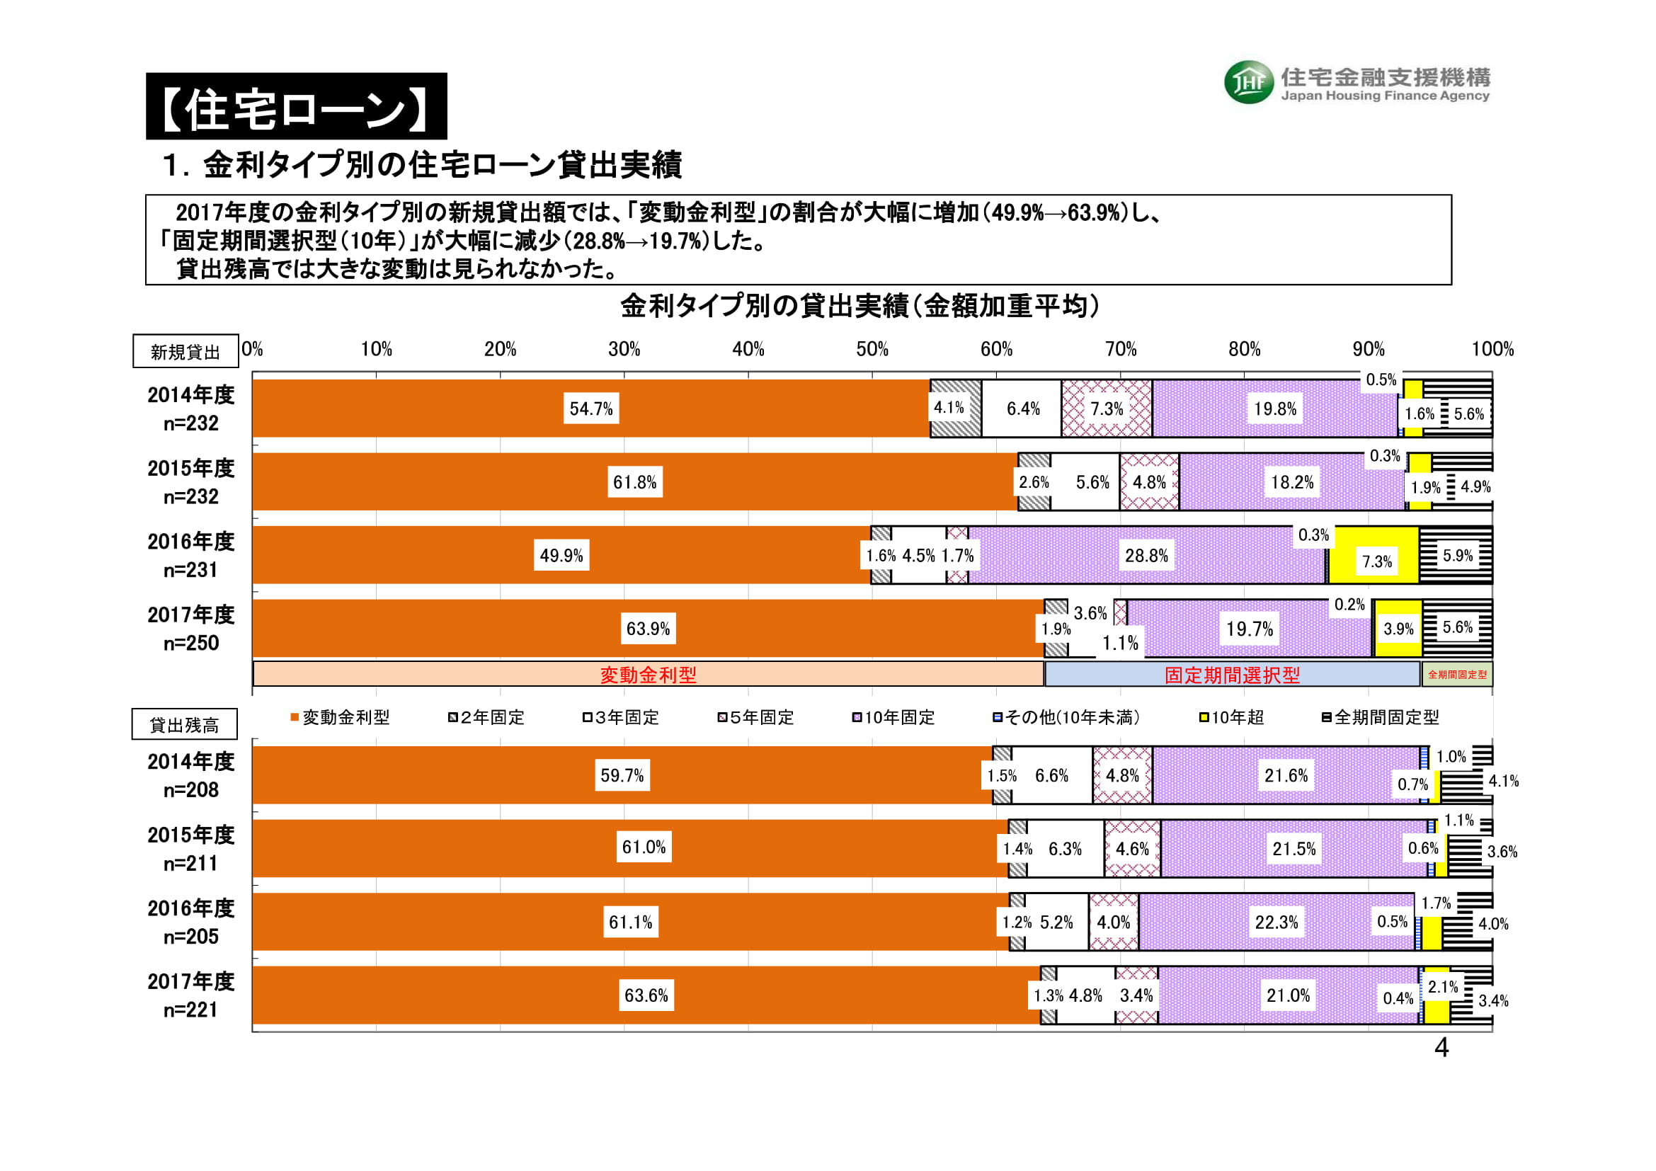Click the 28.8% label on the purple bar
The width and height of the screenshot is (1656, 1171).
point(1146,556)
